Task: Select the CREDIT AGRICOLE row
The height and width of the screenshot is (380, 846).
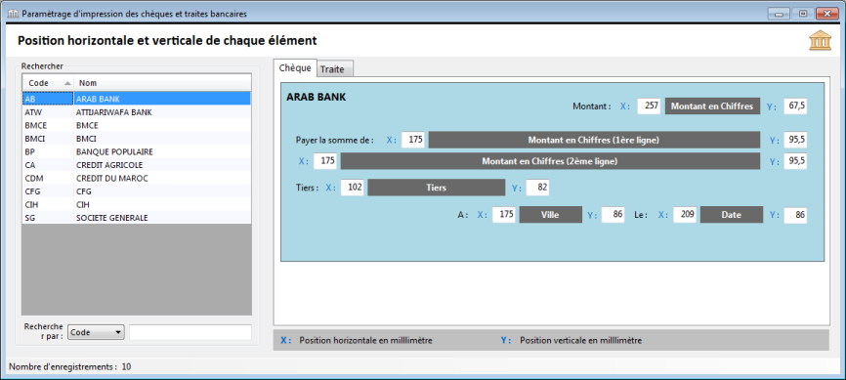Action: click(x=137, y=165)
